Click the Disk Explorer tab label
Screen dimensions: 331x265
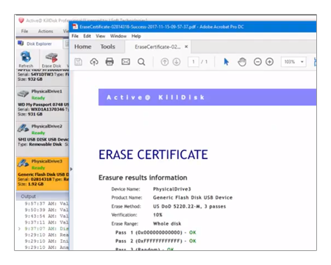(x=39, y=43)
